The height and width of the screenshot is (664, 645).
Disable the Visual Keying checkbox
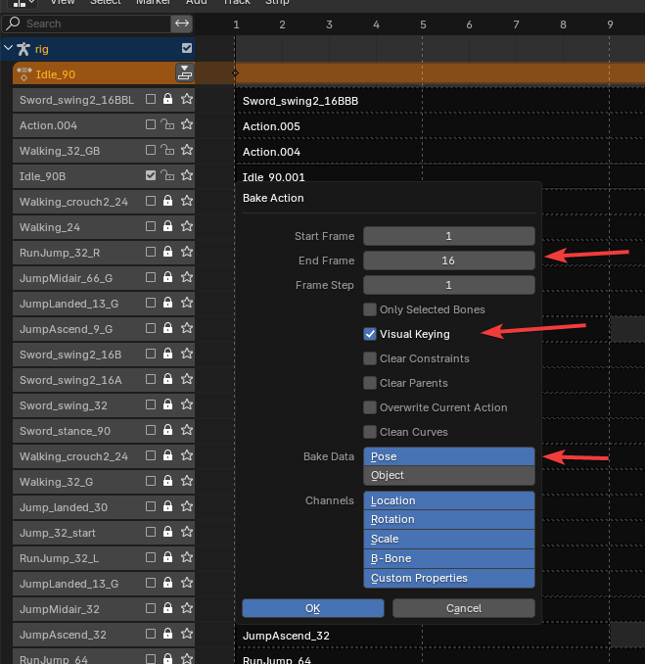coord(370,334)
